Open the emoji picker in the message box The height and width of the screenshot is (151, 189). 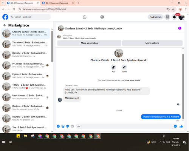pos(175,126)
